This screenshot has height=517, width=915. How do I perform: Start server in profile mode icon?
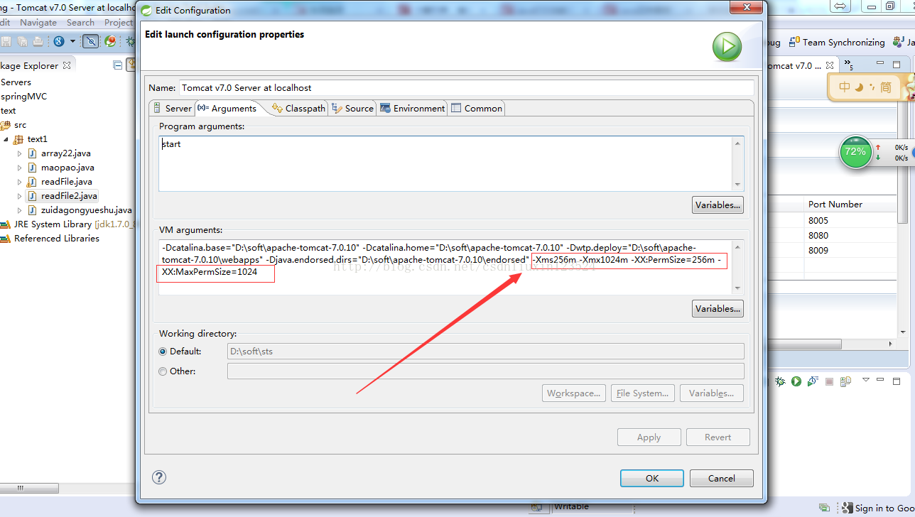click(813, 381)
